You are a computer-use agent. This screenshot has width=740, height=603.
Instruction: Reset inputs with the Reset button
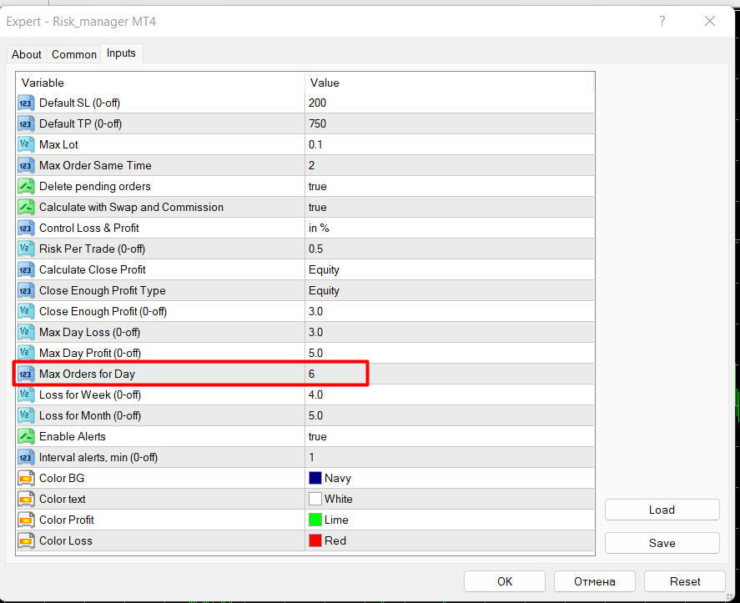coord(685,581)
